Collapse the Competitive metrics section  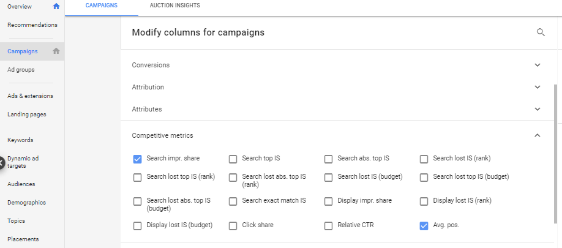click(x=538, y=135)
